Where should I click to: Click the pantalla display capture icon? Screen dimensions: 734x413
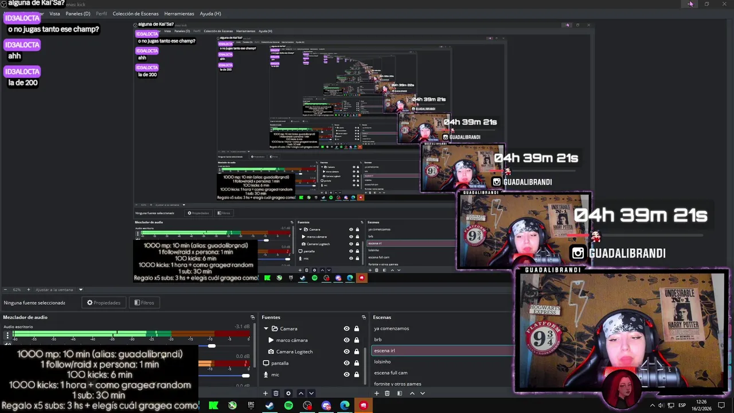click(266, 363)
